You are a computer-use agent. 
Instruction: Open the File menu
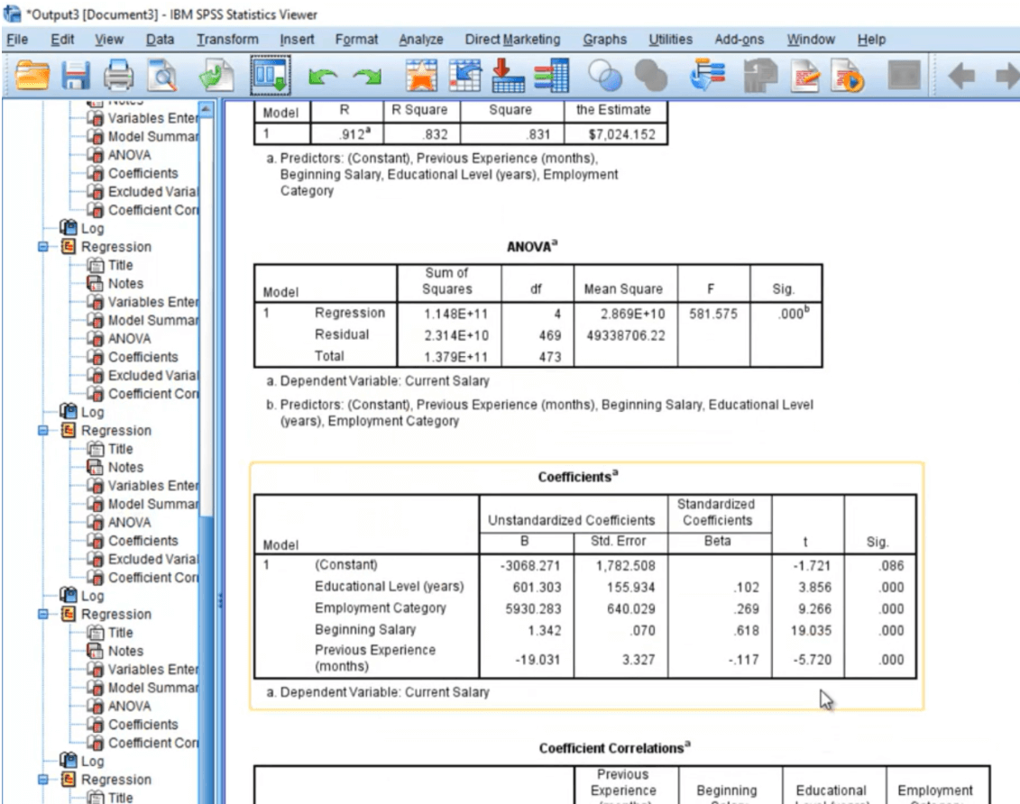point(17,40)
